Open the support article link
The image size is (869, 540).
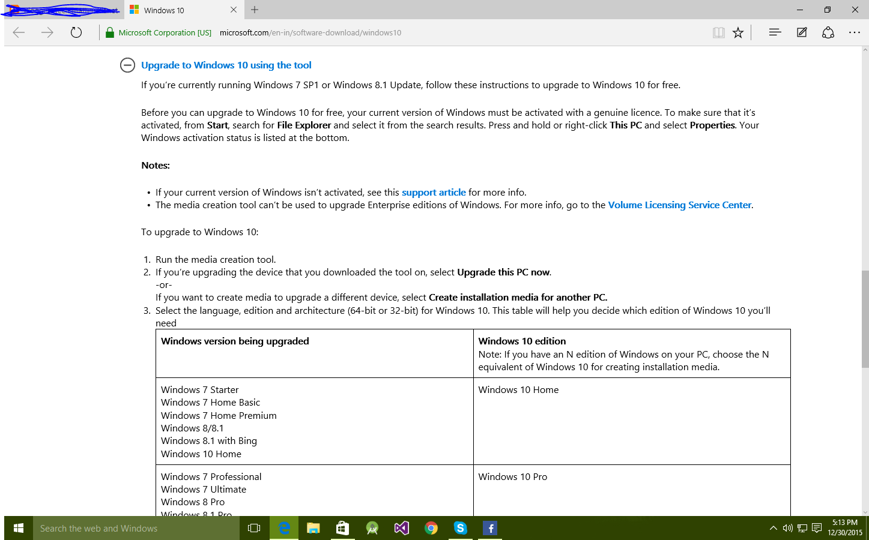[434, 193]
